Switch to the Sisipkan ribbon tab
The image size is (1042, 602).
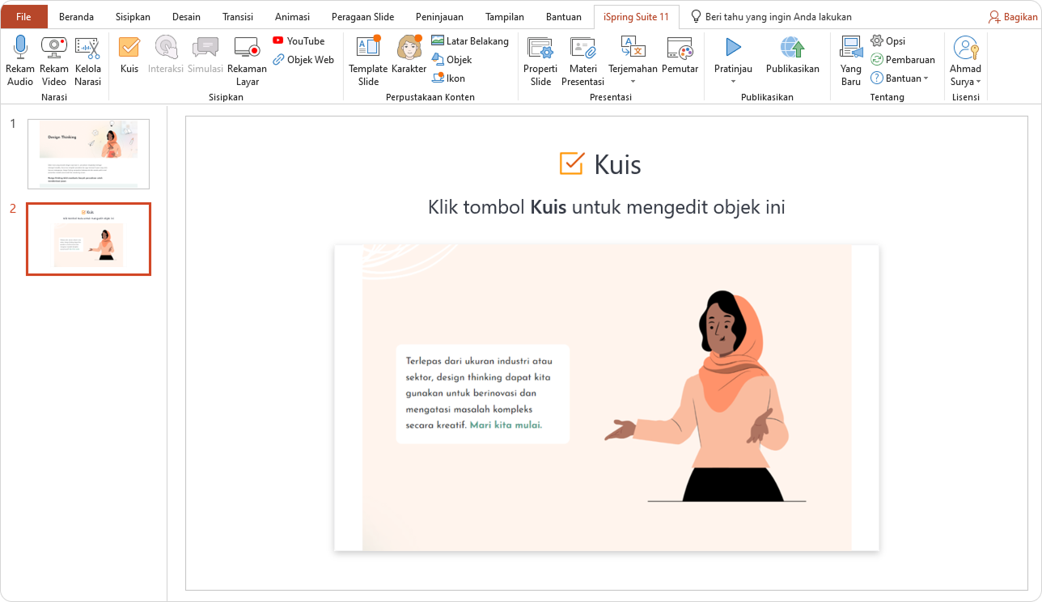133,17
